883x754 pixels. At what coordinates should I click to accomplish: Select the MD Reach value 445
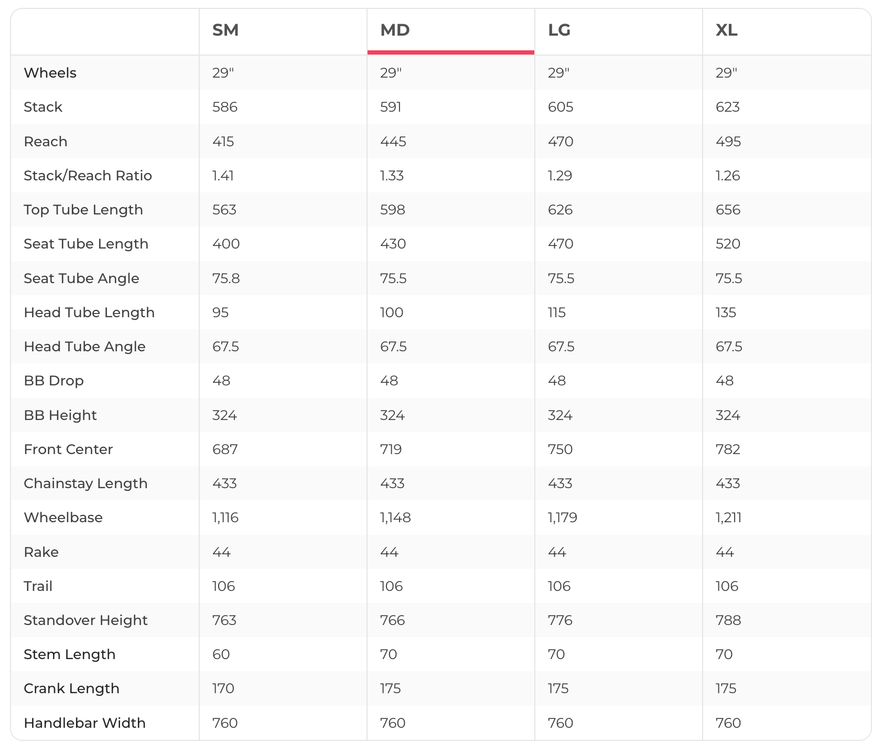click(393, 142)
